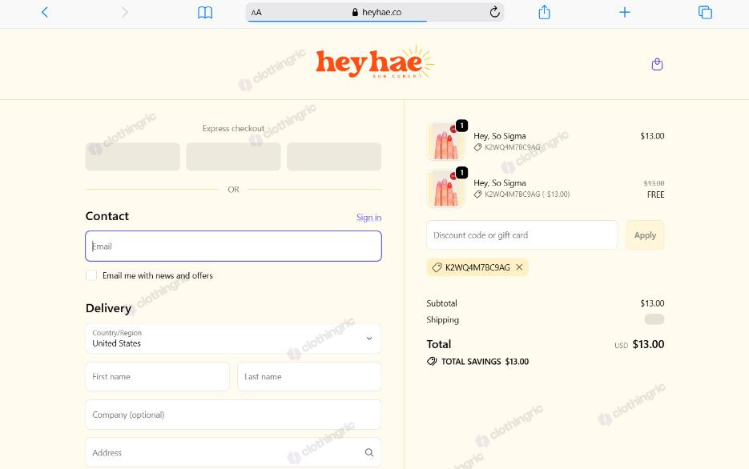Open the Country/Region dropdown
This screenshot has height=469, width=749.
(234, 339)
